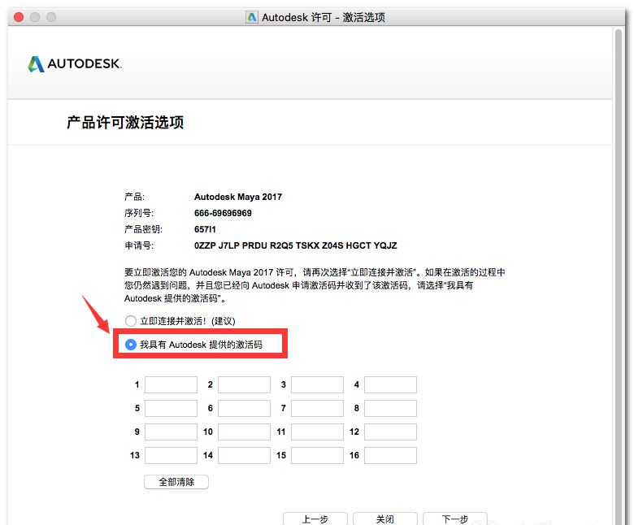Click activation code field 16
634x525 pixels.
pos(391,455)
